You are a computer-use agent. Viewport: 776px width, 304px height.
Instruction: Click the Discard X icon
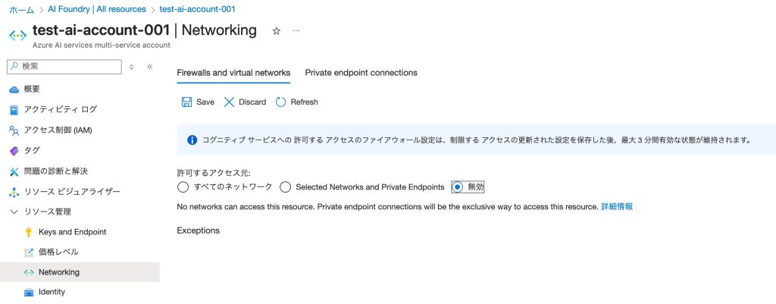(x=230, y=102)
